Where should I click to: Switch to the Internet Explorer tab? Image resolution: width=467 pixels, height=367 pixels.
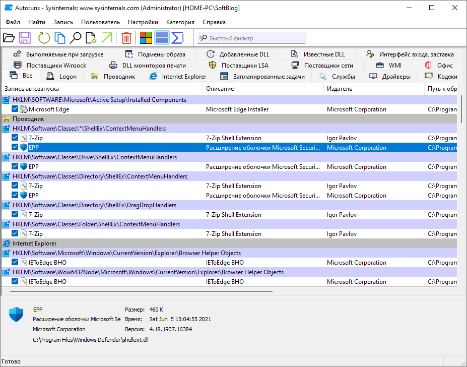(177, 77)
